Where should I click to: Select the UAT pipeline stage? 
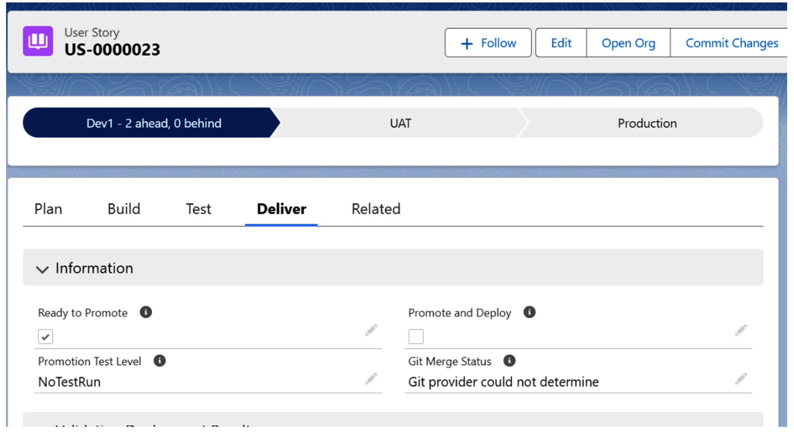[400, 123]
